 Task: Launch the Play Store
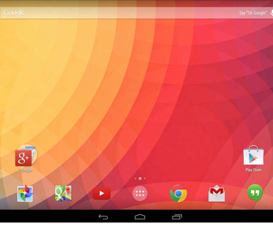click(253, 156)
